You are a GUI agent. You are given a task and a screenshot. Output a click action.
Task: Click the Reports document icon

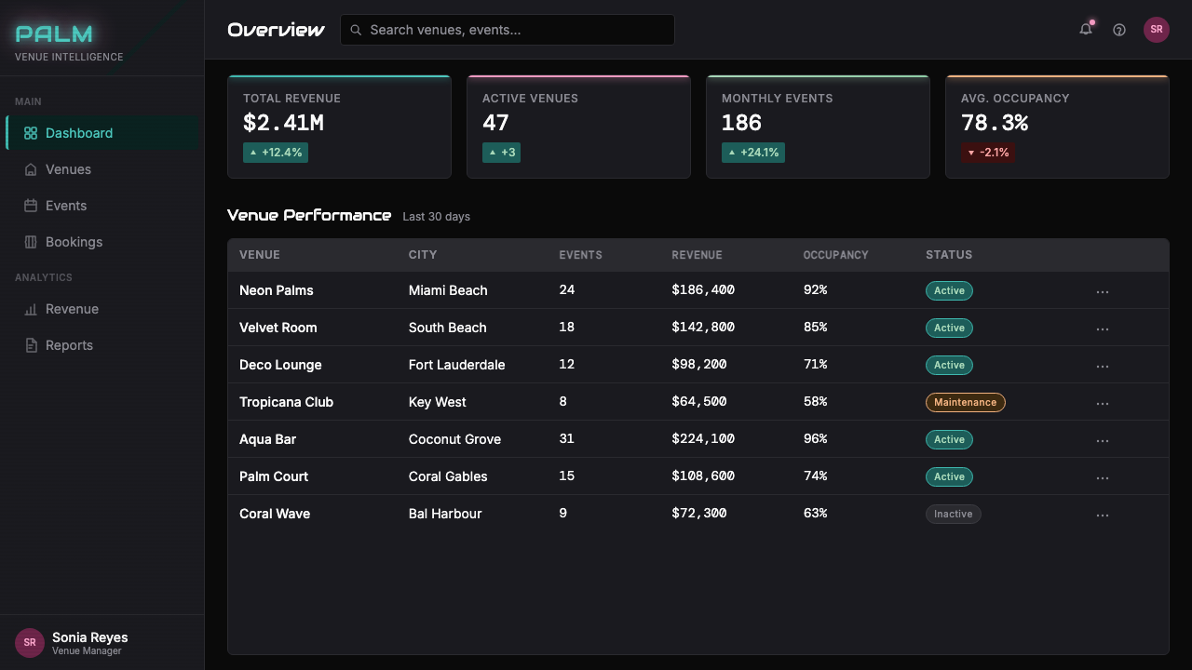(x=31, y=345)
